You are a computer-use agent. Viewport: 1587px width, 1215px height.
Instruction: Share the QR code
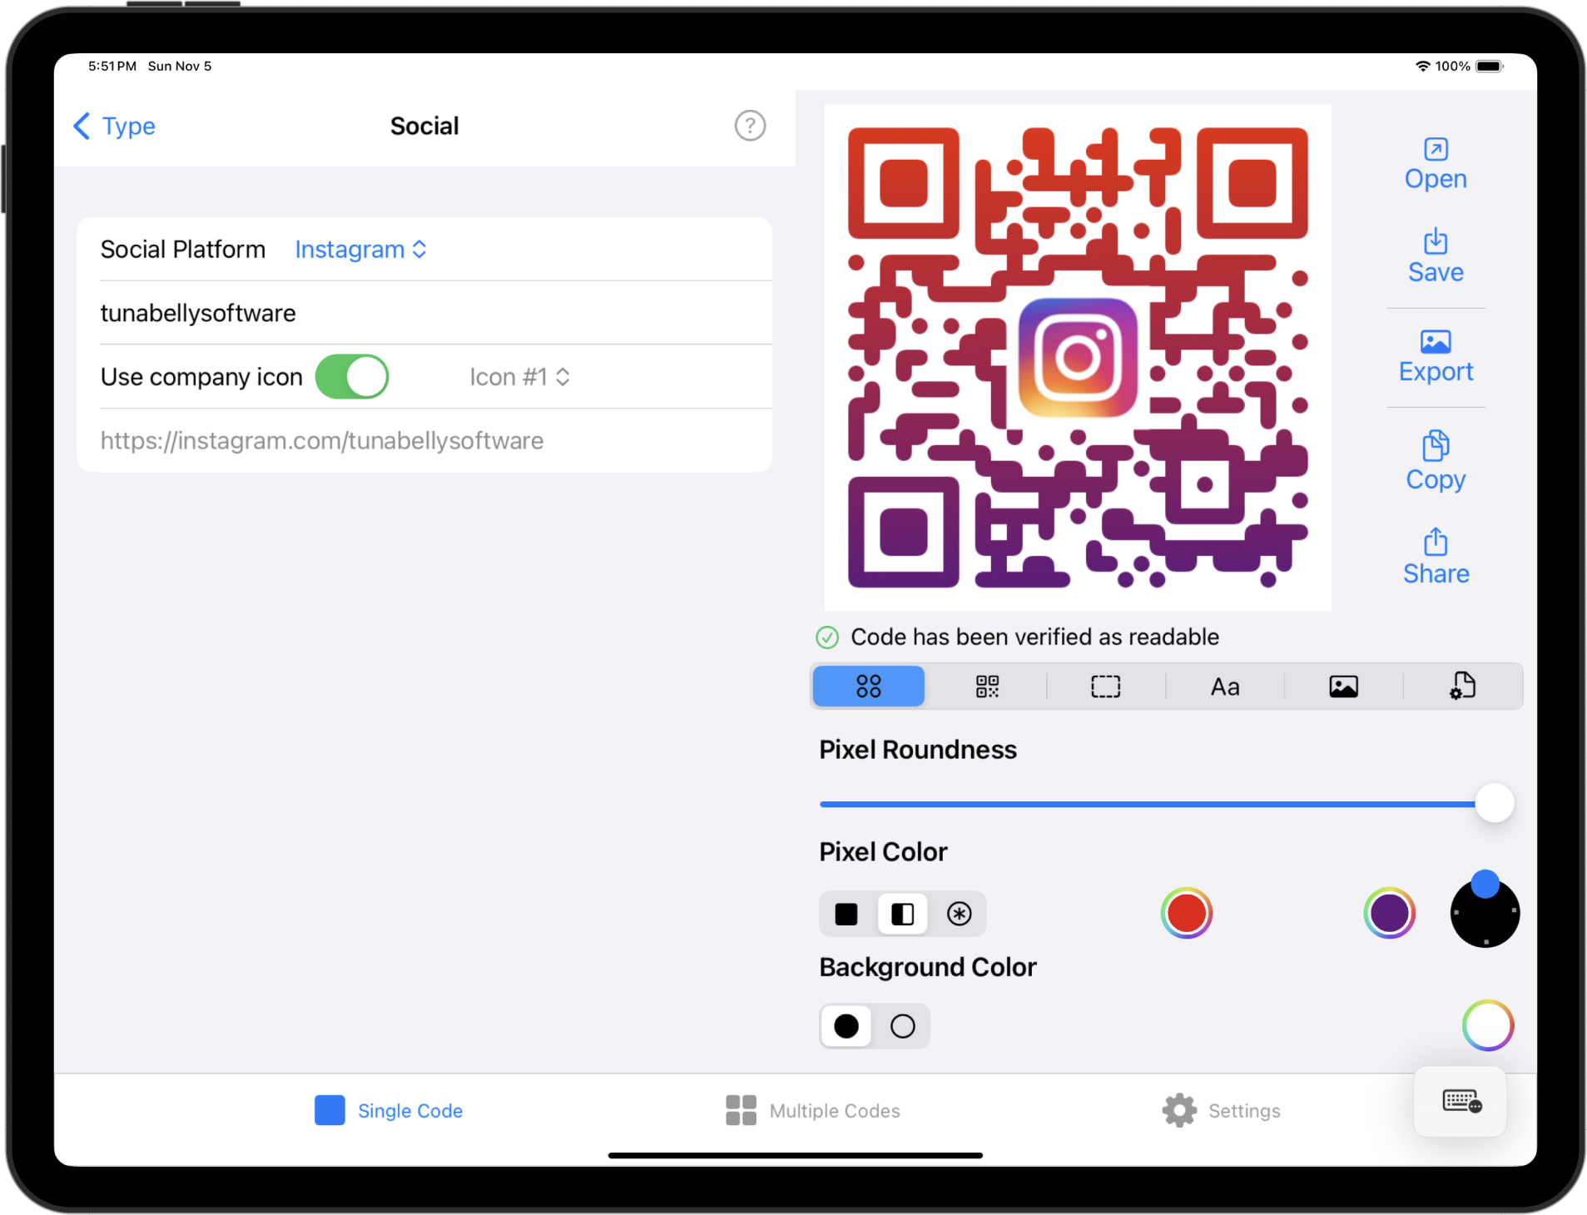1435,558
